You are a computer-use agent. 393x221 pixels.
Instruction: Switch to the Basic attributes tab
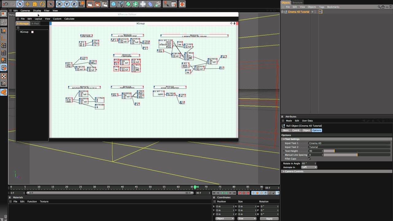[x=286, y=130]
